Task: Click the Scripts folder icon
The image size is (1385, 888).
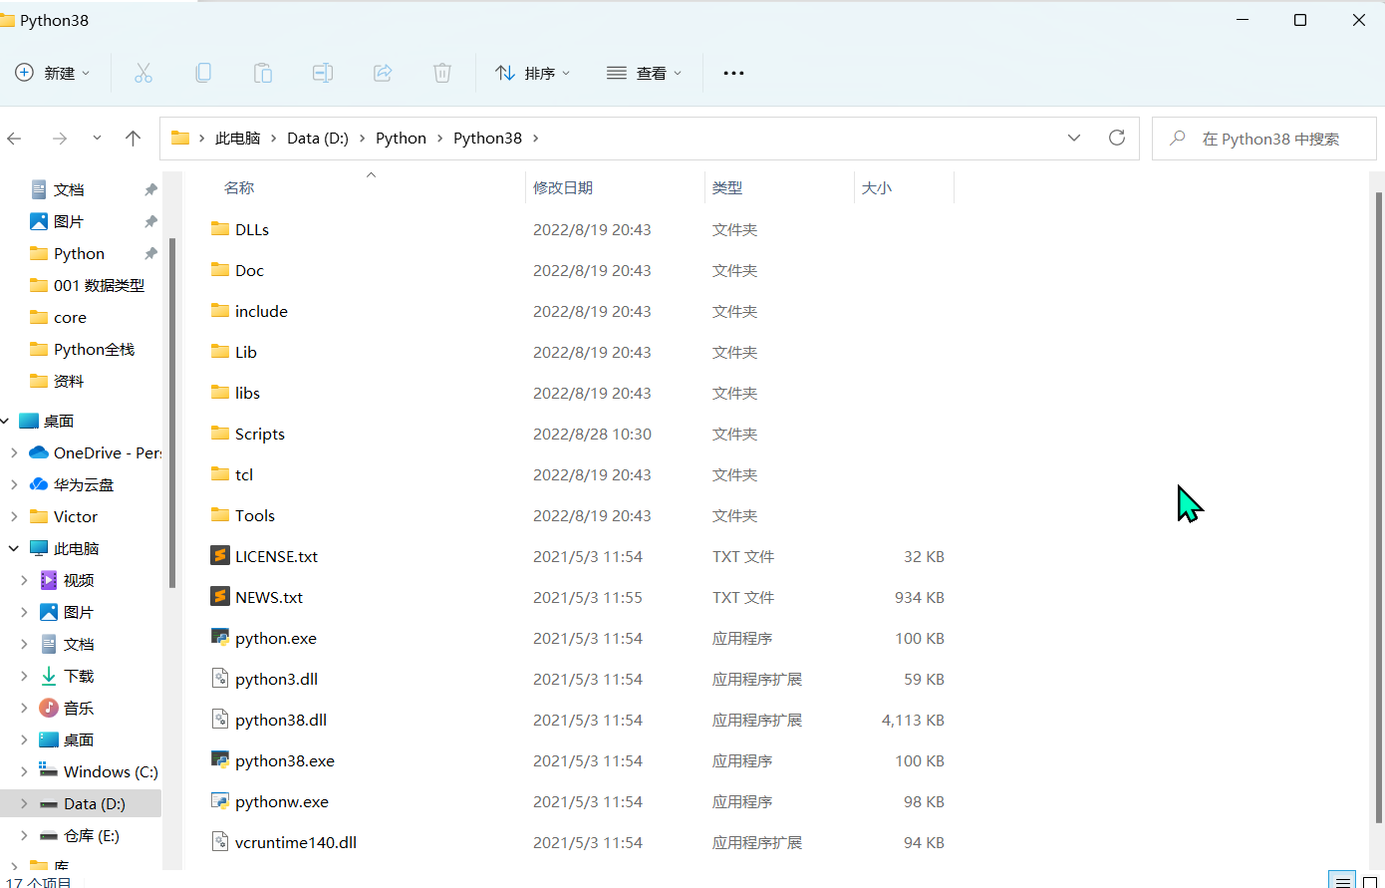Action: pyautogui.click(x=220, y=434)
